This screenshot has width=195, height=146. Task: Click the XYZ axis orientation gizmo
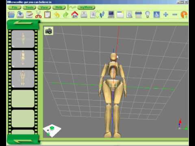pos(182,125)
